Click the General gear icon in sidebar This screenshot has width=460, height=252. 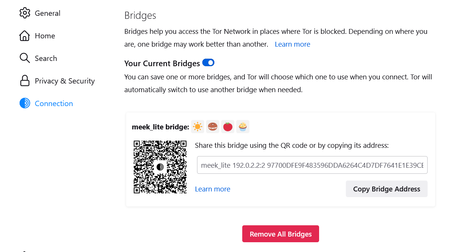point(24,13)
